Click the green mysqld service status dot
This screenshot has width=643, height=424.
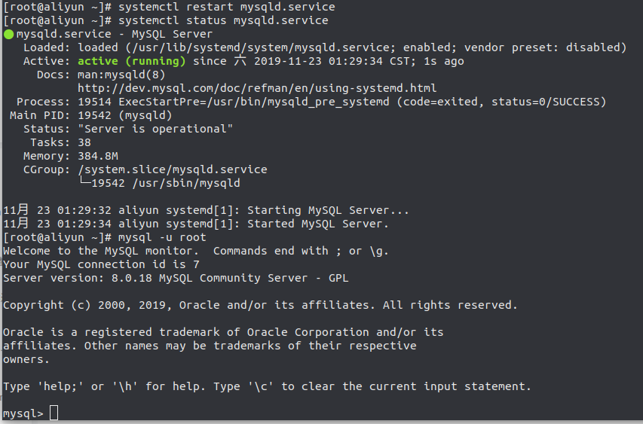point(8,35)
